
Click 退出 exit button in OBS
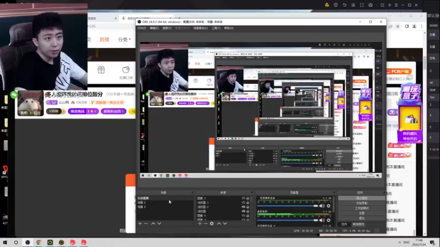click(361, 218)
